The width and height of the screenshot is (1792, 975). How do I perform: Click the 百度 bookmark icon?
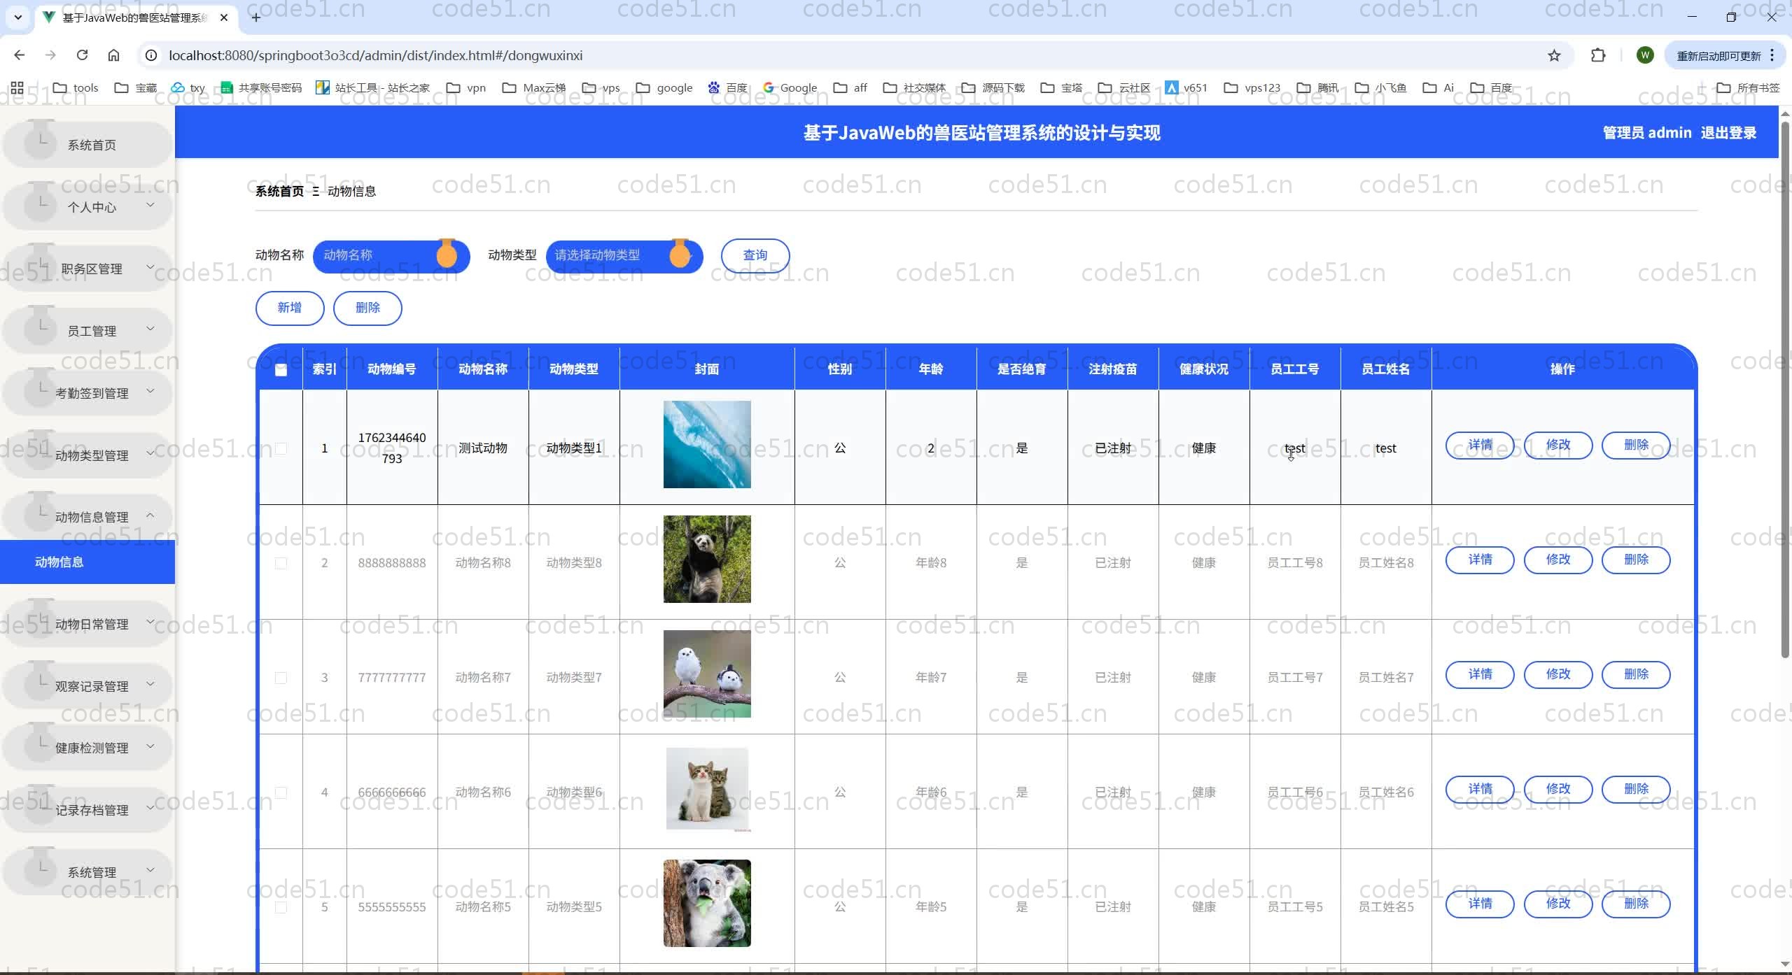pyautogui.click(x=714, y=87)
